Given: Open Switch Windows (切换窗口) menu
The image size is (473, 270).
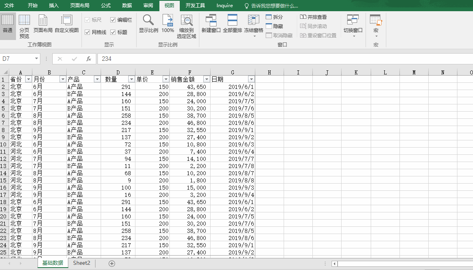Looking at the screenshot, I should 353,26.
